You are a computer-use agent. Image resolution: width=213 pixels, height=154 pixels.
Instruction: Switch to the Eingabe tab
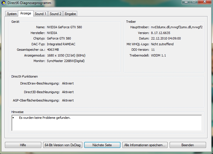click(x=70, y=14)
